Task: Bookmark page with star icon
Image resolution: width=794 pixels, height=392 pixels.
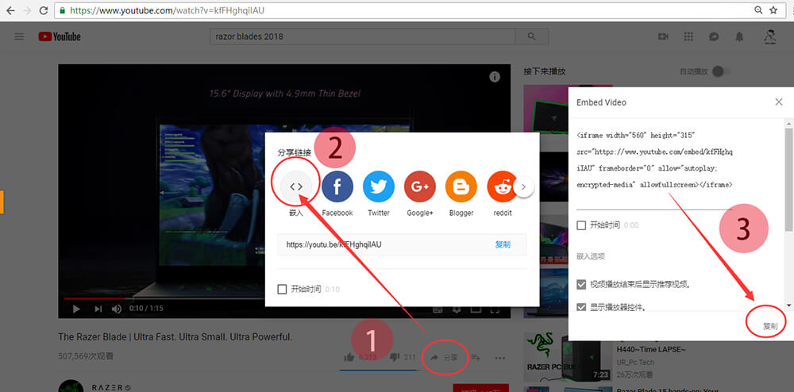Action: 773,10
